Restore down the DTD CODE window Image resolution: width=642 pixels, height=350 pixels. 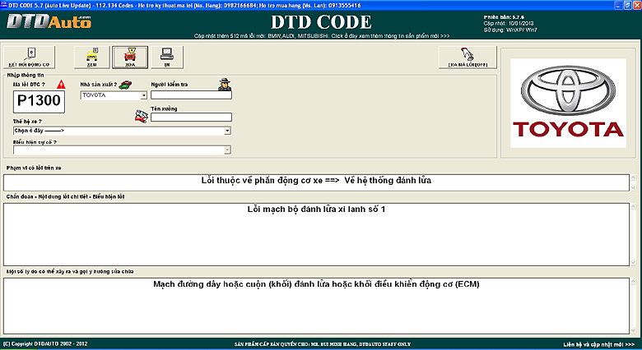[x=628, y=5]
